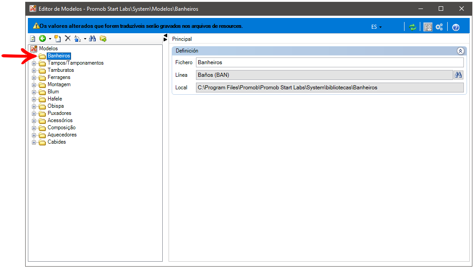Select the Composição tree item
The height and width of the screenshot is (272, 476).
pyautogui.click(x=62, y=127)
